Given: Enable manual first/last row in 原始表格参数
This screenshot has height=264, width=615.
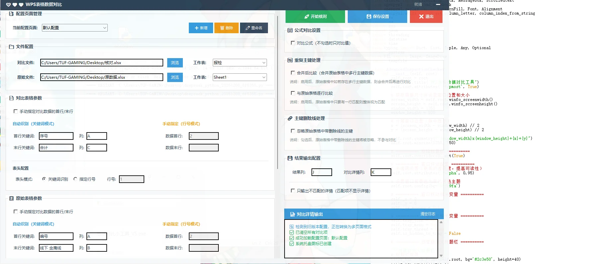Looking at the screenshot, I should (x=16, y=212).
